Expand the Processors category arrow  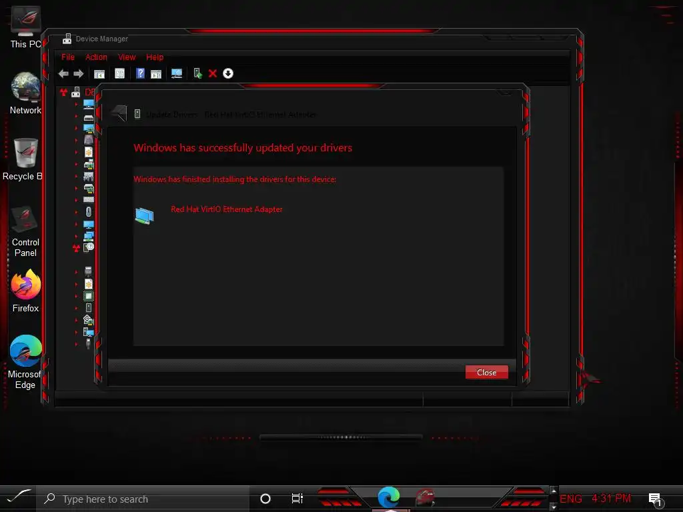coord(76,296)
